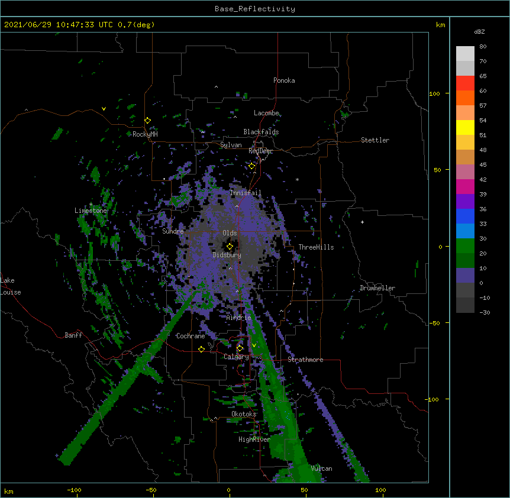Click the green echo band southwest of Cochrane
Viewport: 510px width, 498px height.
(x=127, y=379)
